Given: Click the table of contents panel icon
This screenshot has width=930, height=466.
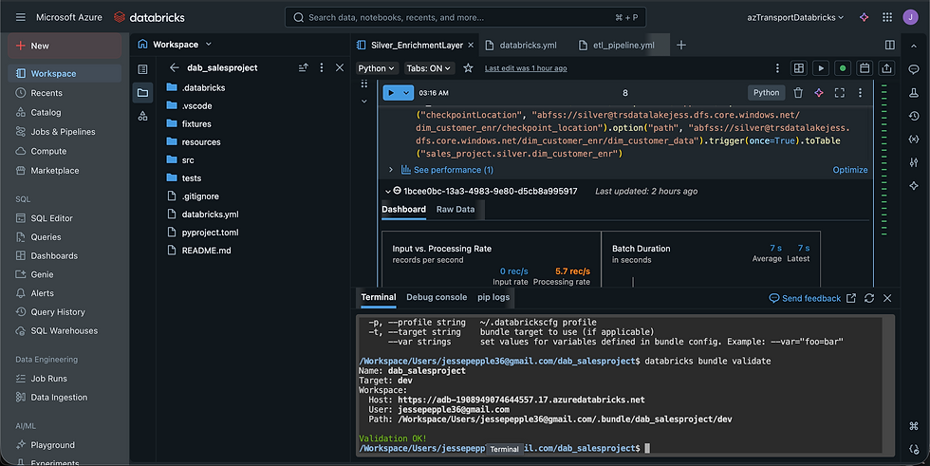Looking at the screenshot, I should point(143,69).
